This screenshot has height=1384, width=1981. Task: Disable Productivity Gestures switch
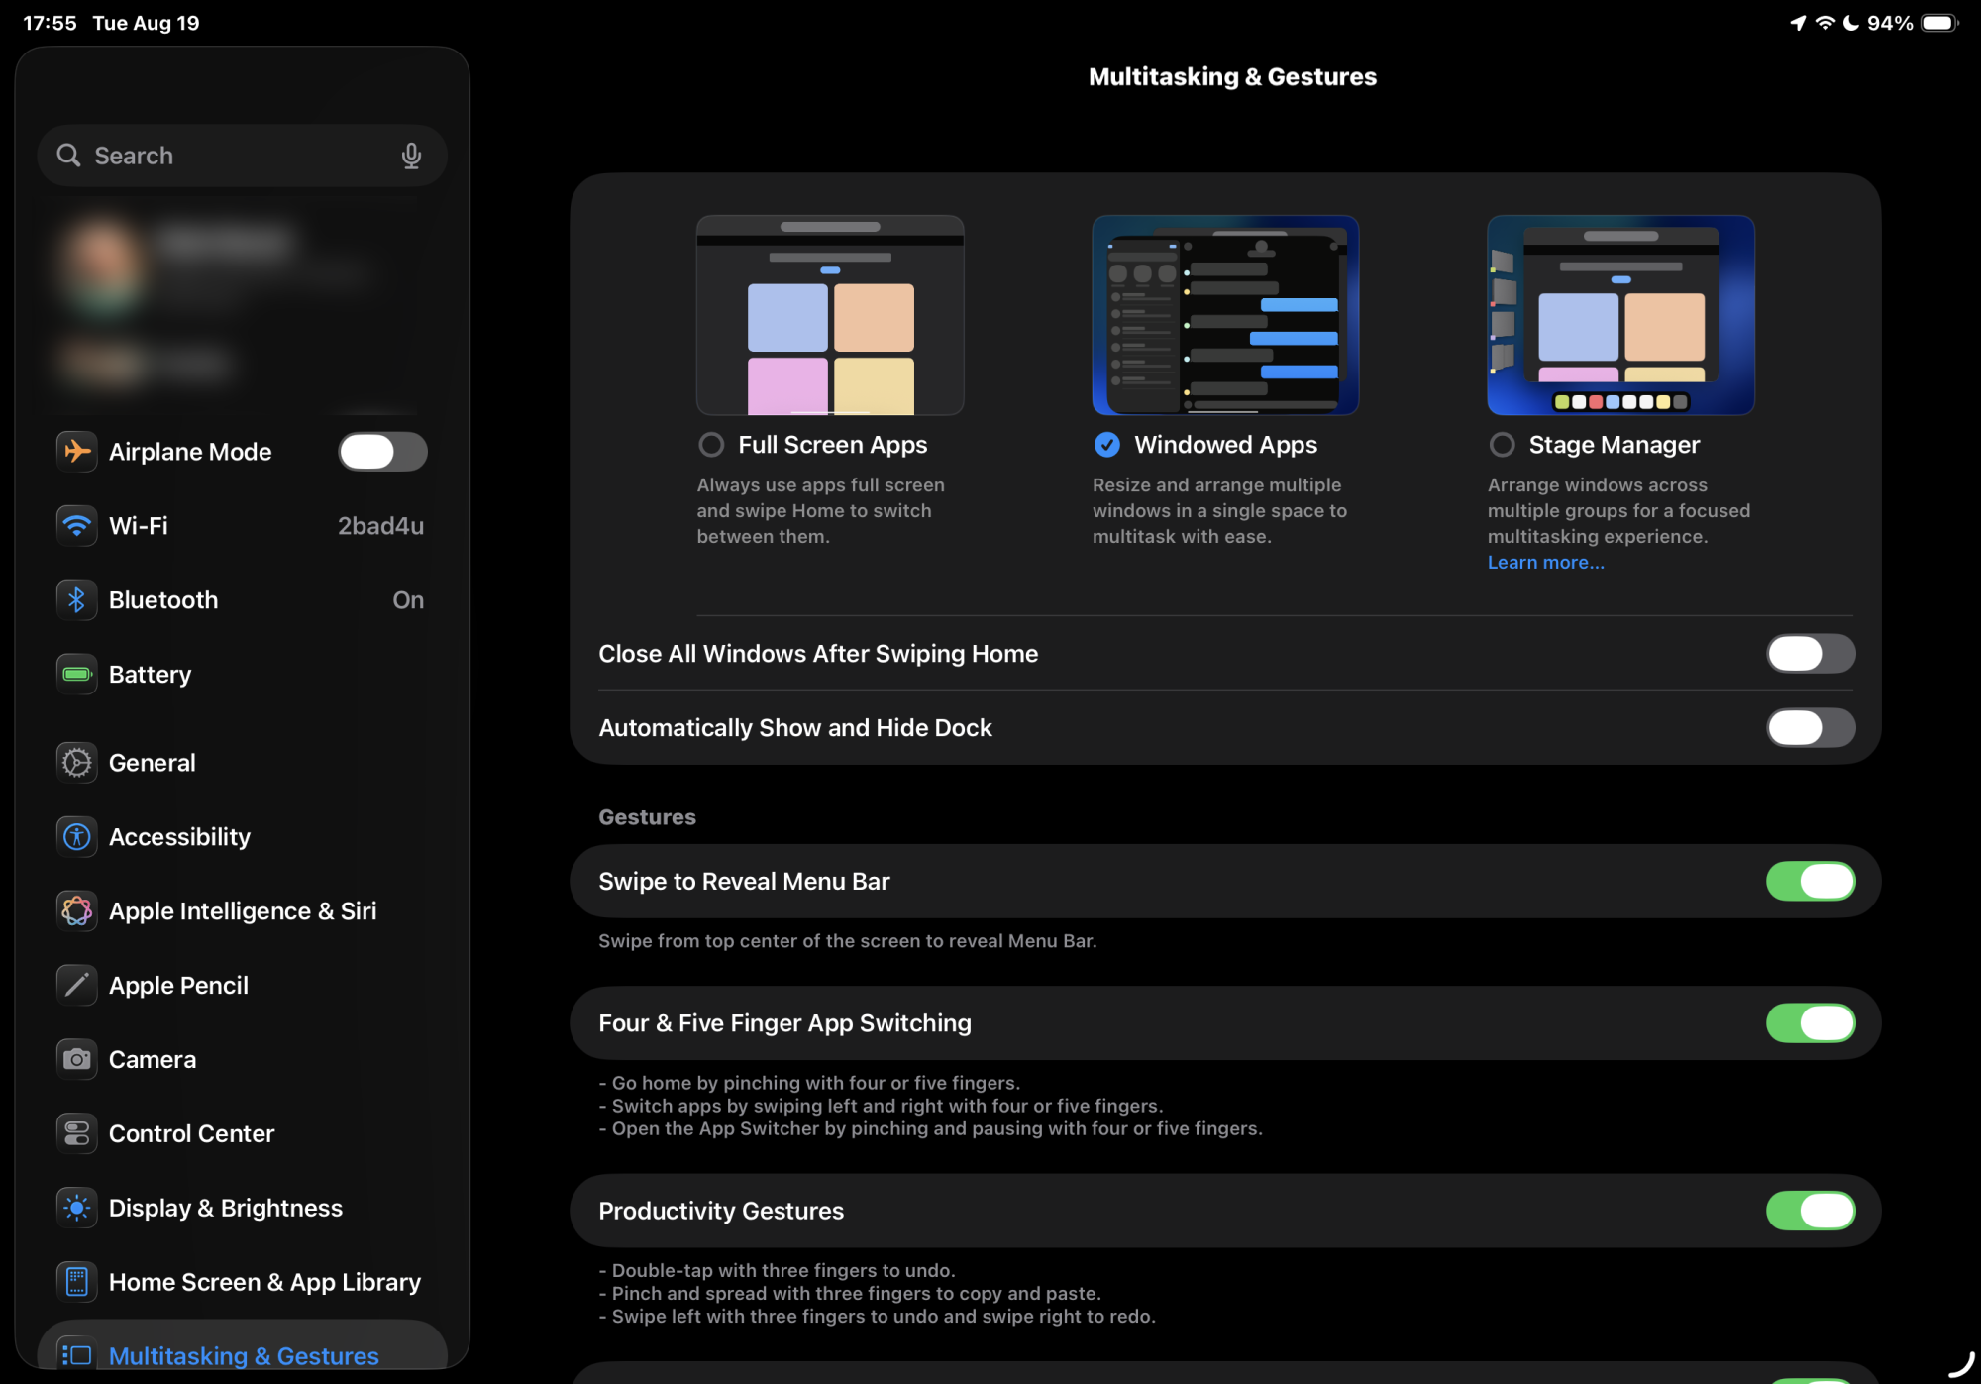click(1810, 1211)
